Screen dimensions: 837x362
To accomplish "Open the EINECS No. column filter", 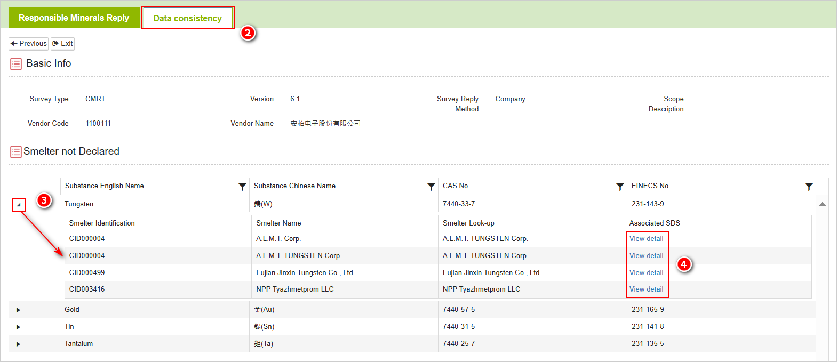I will pos(809,187).
